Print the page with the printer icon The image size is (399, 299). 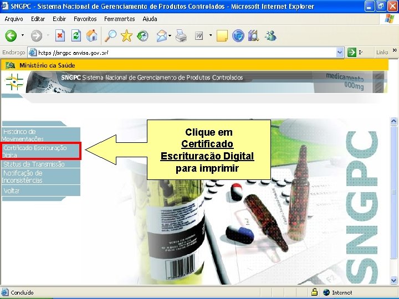(181, 36)
